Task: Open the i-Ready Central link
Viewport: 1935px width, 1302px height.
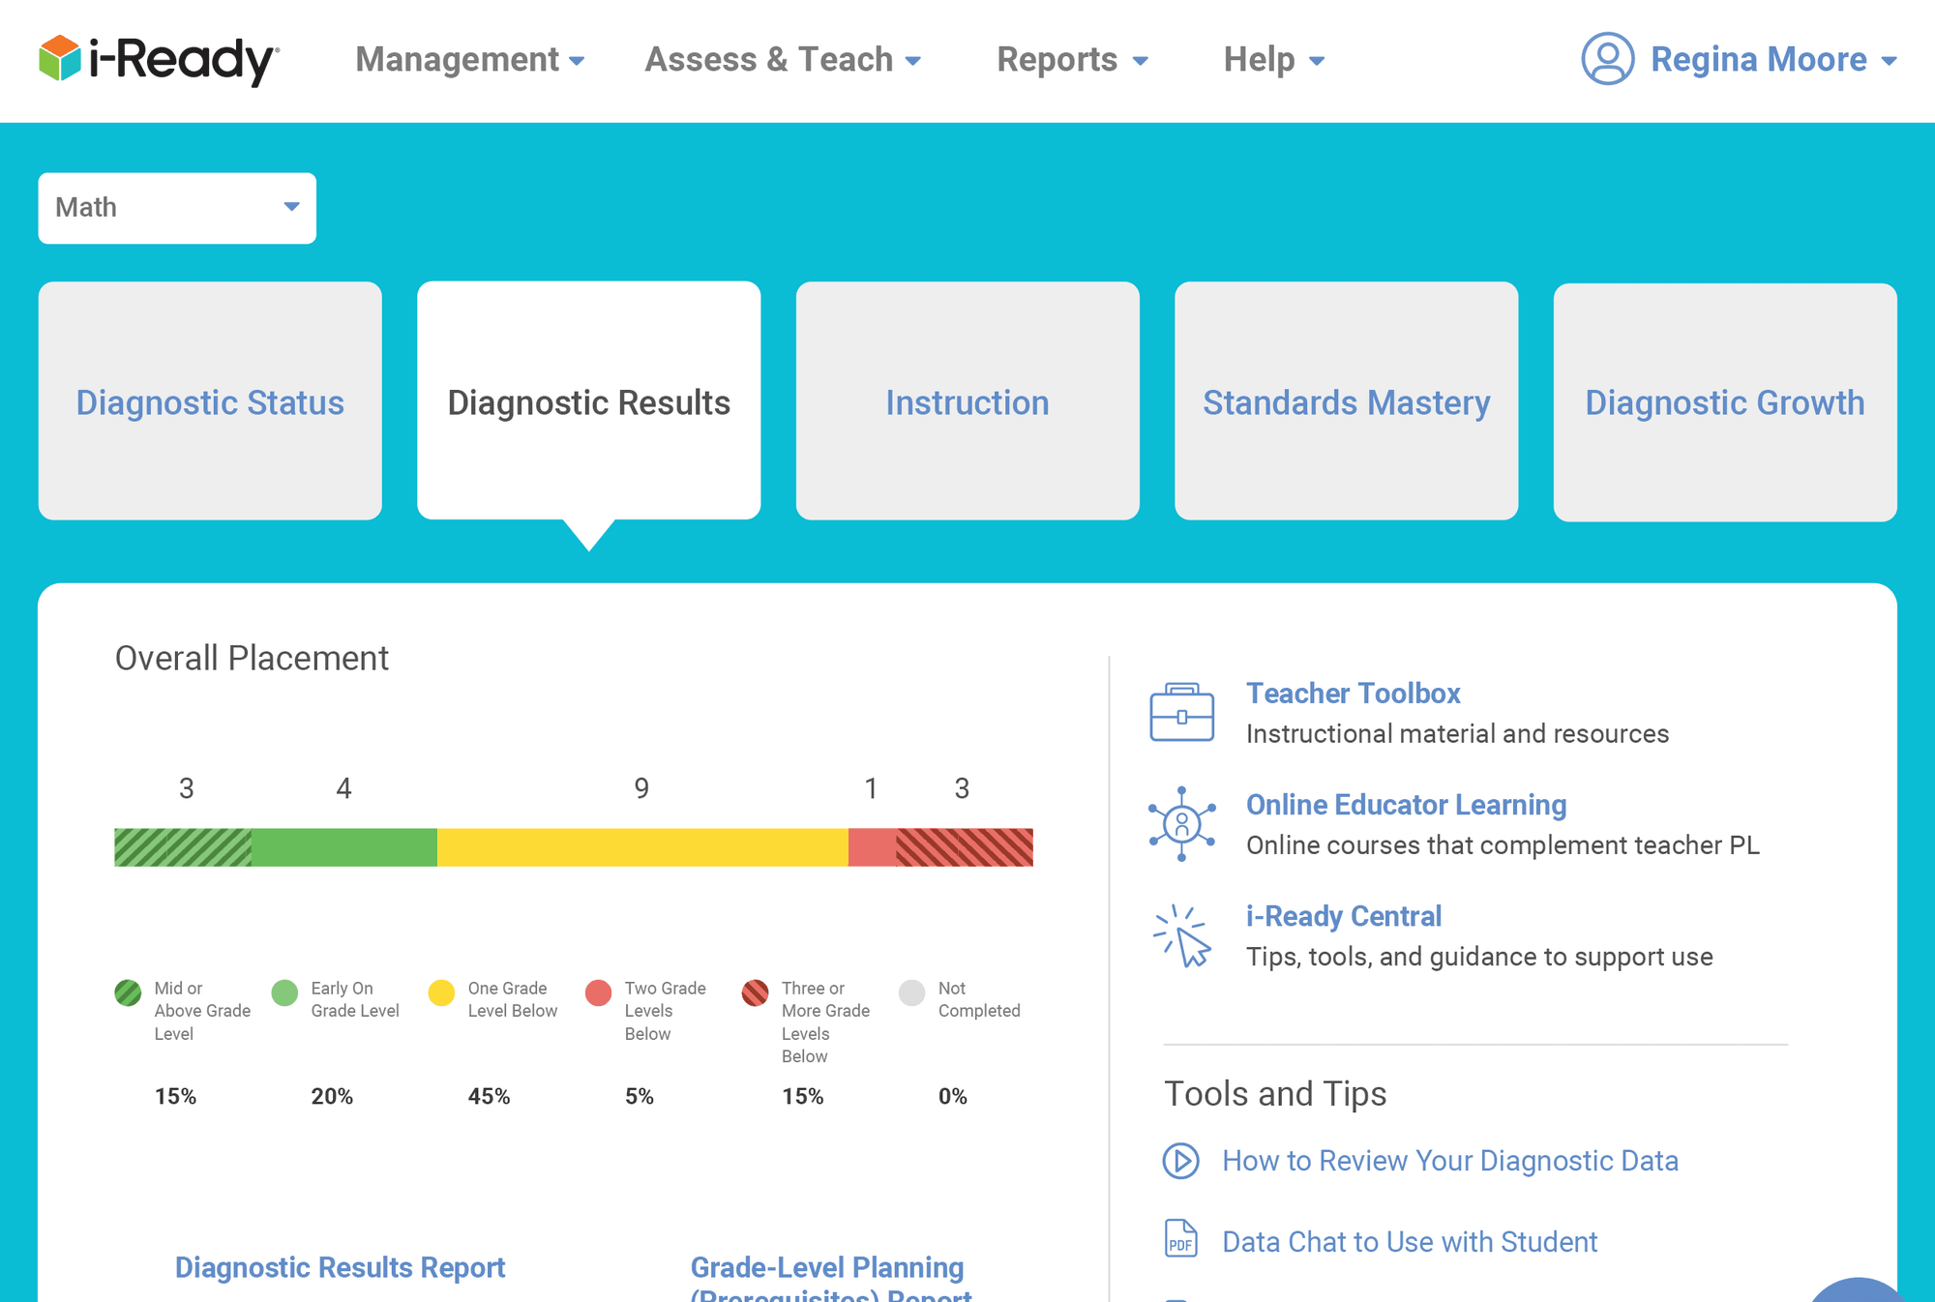Action: tap(1343, 916)
